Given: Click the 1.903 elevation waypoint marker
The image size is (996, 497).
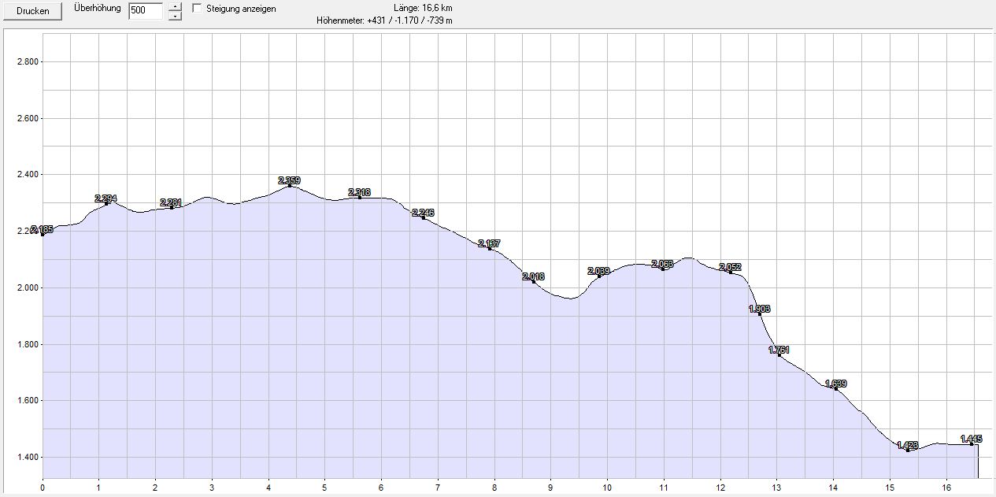Looking at the screenshot, I should point(759,313).
